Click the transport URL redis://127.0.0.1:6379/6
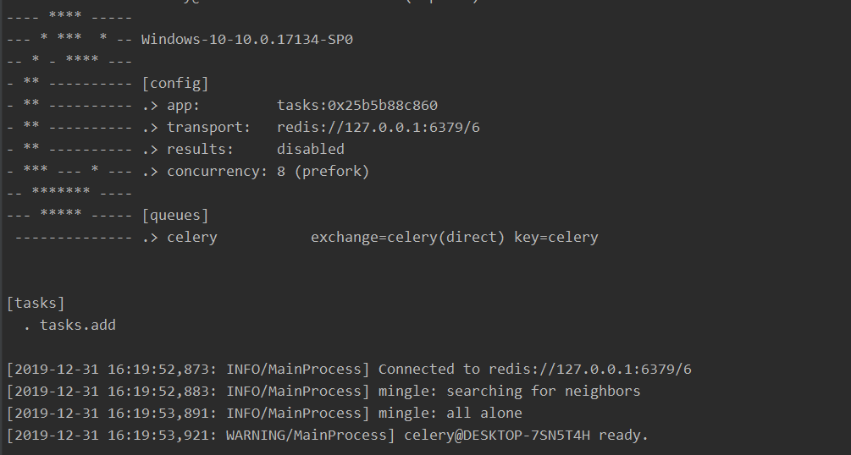Screen dimensions: 851x455 pyautogui.click(x=379, y=128)
